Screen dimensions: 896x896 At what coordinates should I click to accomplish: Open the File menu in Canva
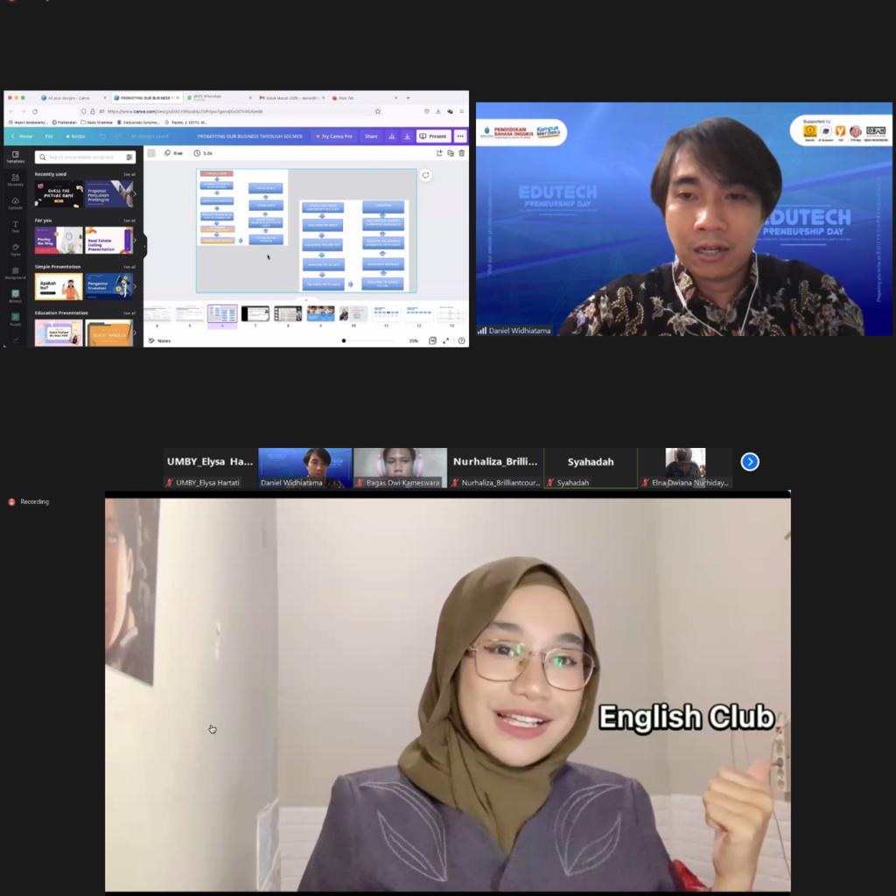(49, 136)
